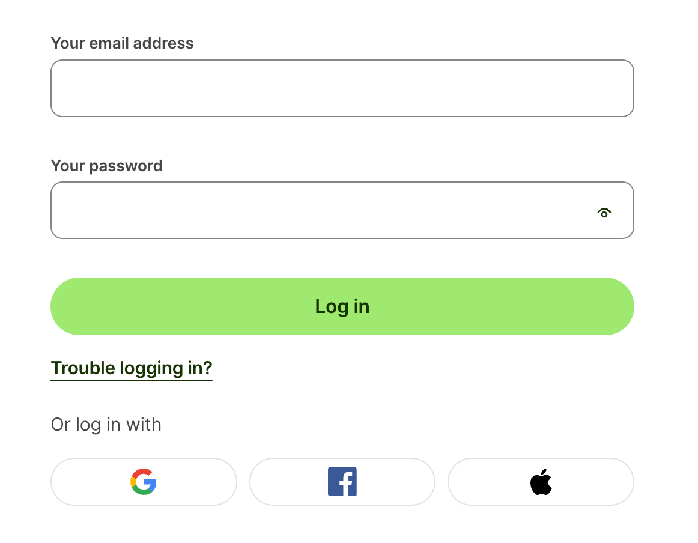The width and height of the screenshot is (698, 543).
Task: Use the middle social login icon, Facebook
Action: coord(342,482)
